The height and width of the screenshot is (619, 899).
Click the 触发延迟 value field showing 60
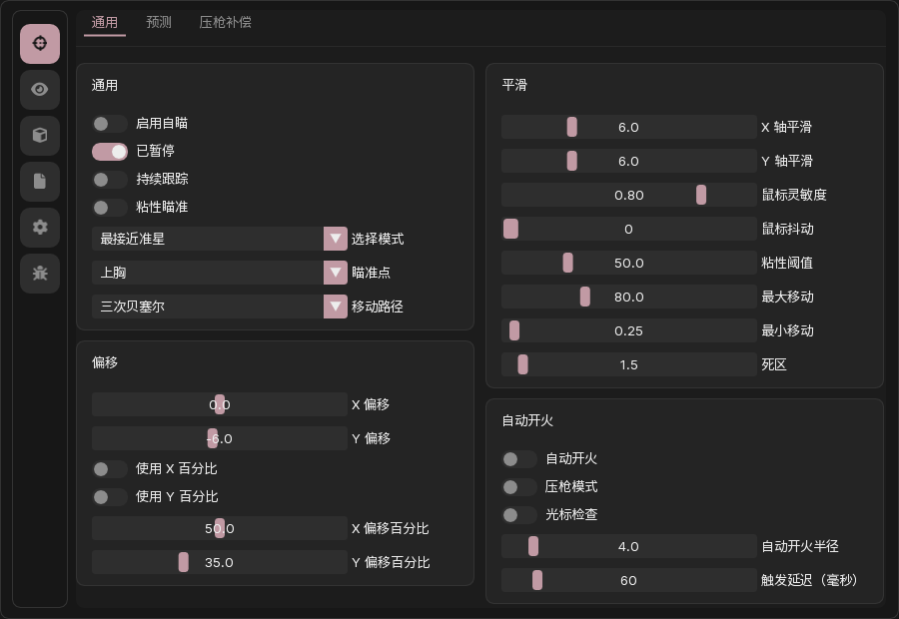(x=628, y=580)
